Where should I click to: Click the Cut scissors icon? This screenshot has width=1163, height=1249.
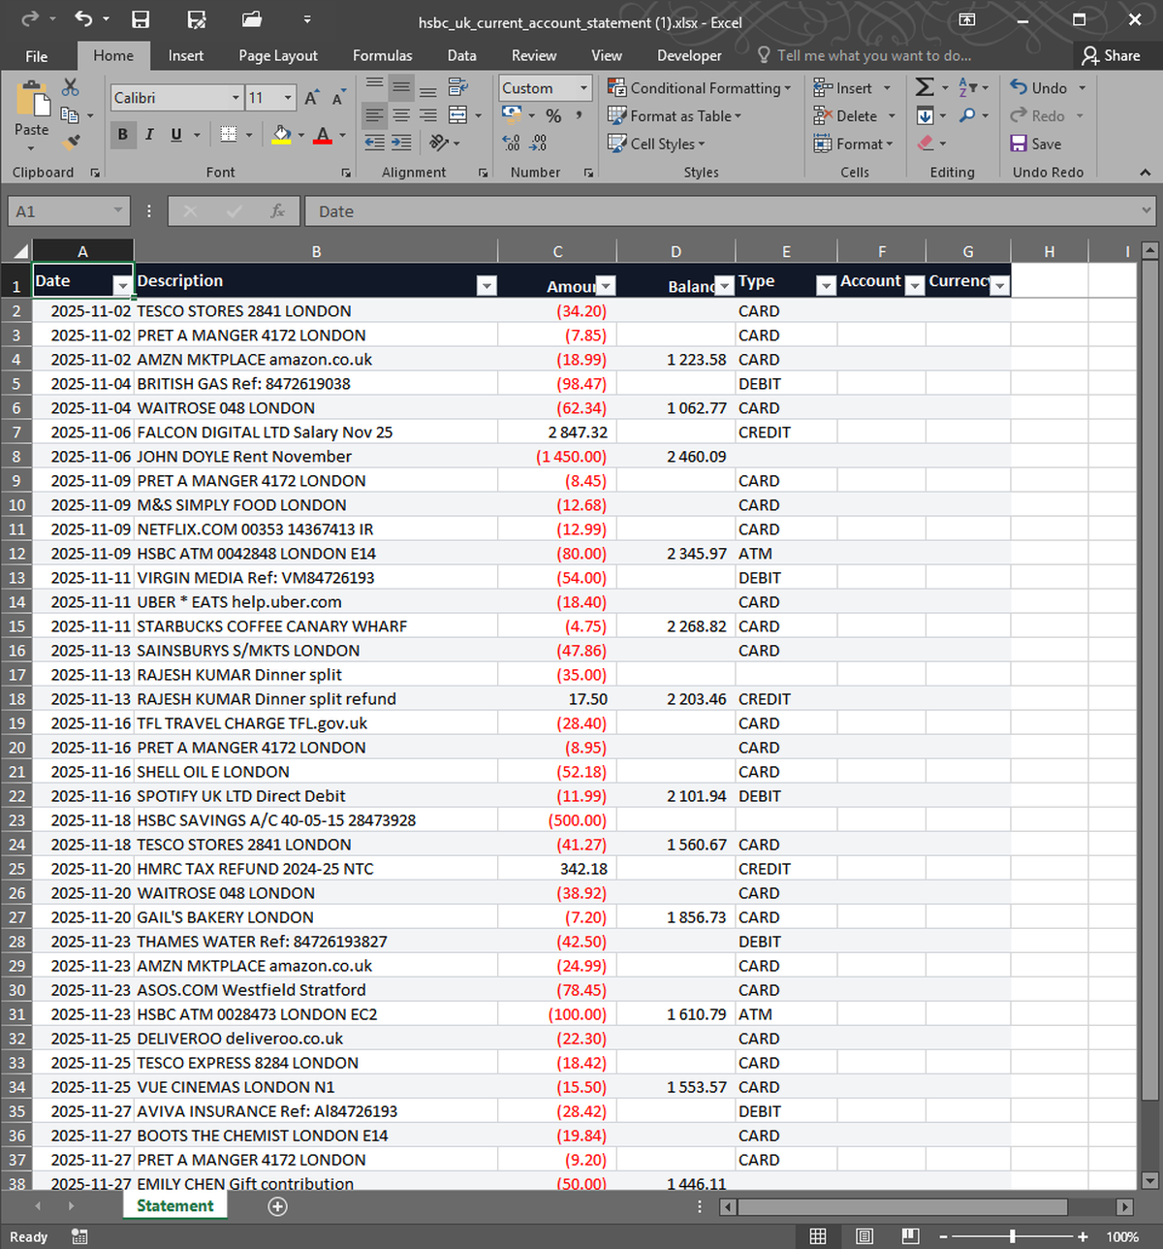(71, 88)
